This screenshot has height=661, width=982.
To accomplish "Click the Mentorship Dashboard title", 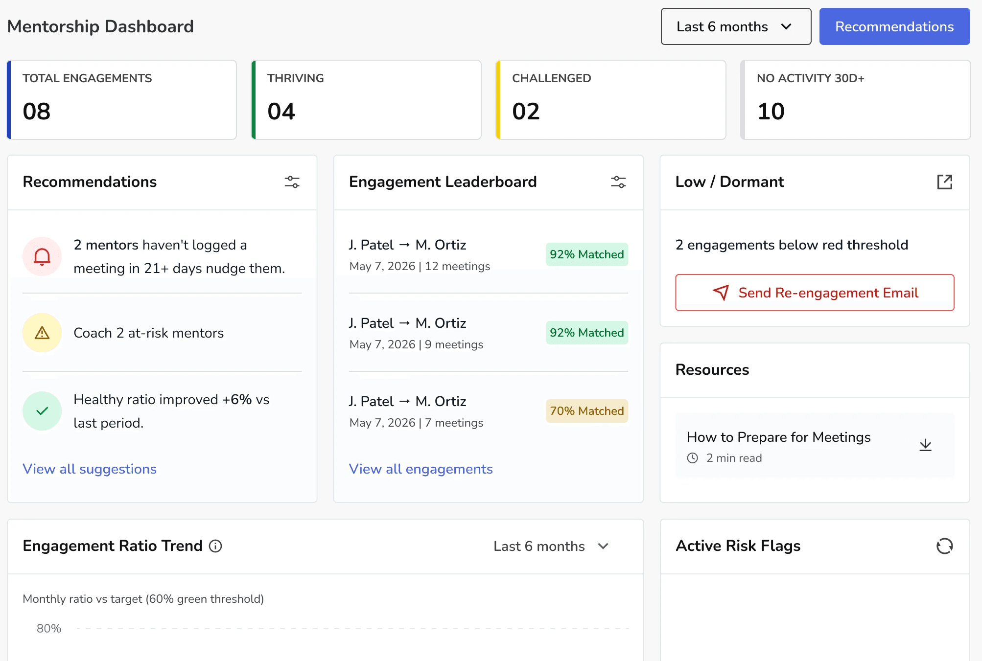I will 100,26.
